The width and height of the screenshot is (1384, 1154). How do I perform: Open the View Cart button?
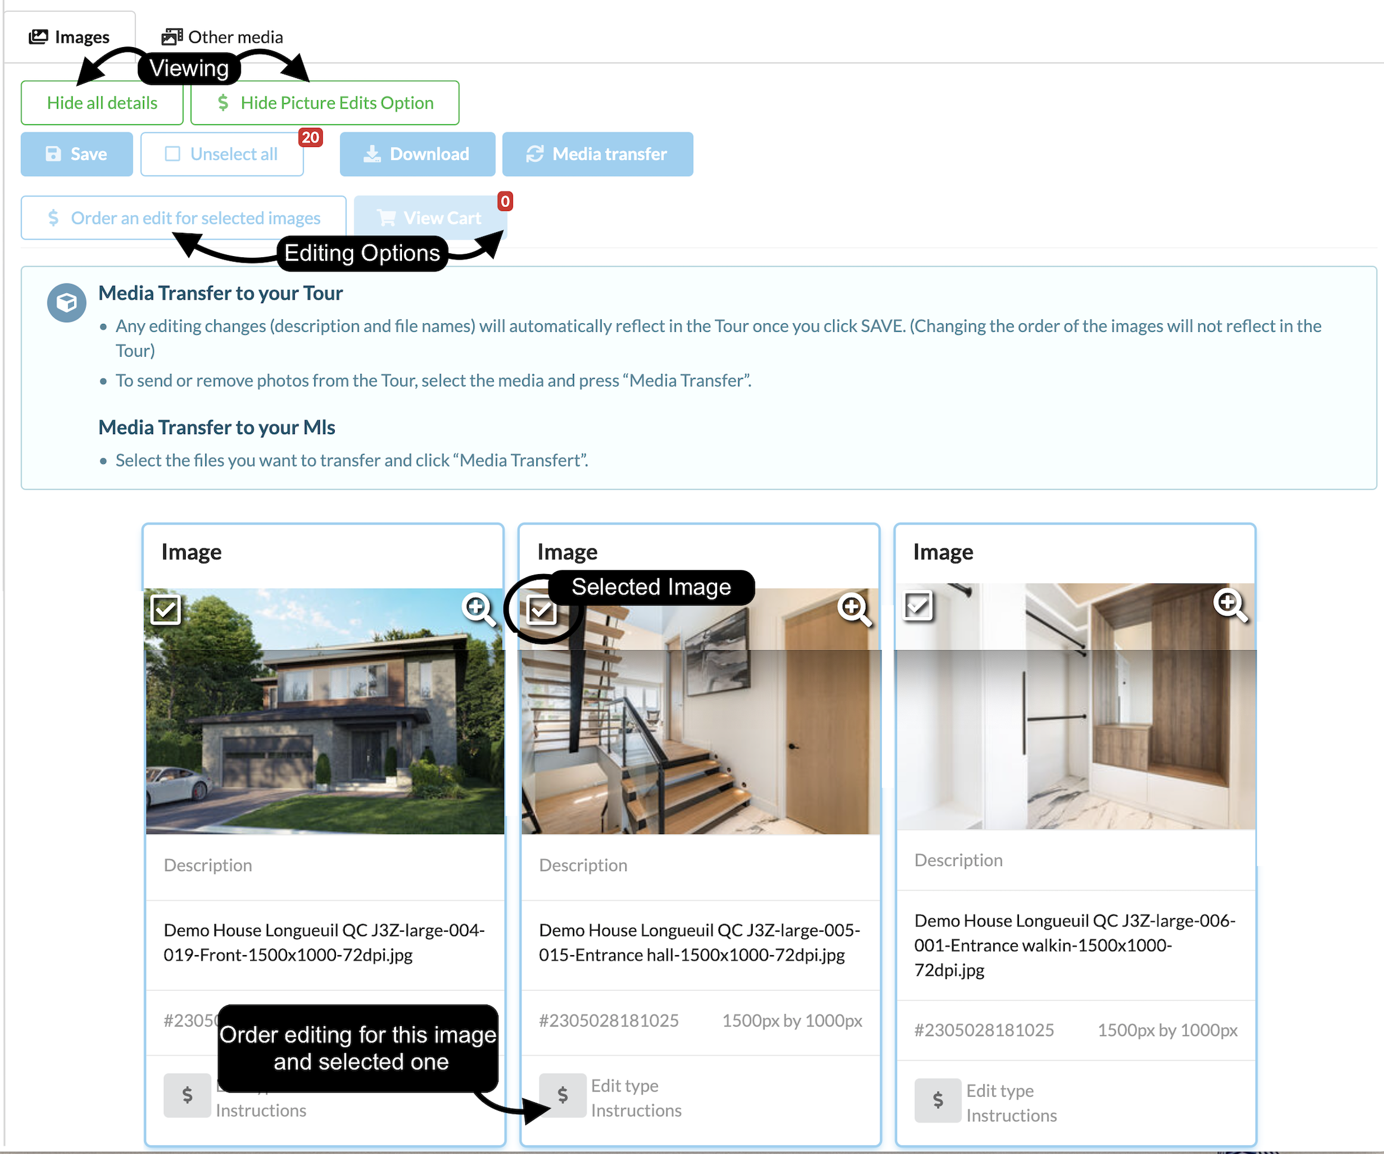(430, 217)
